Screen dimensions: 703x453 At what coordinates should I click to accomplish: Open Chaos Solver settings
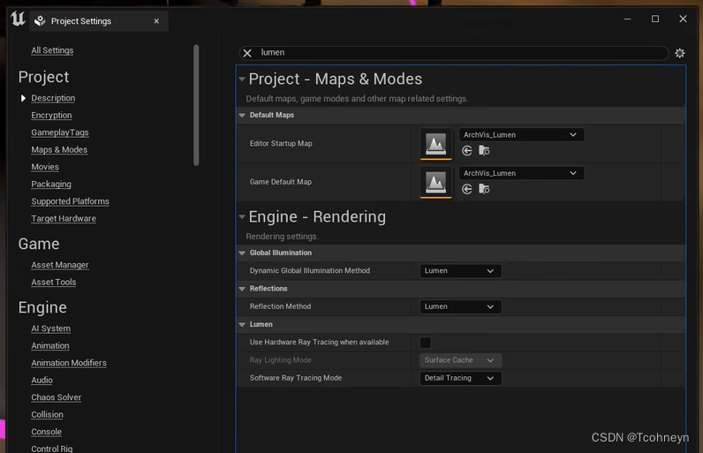point(56,397)
